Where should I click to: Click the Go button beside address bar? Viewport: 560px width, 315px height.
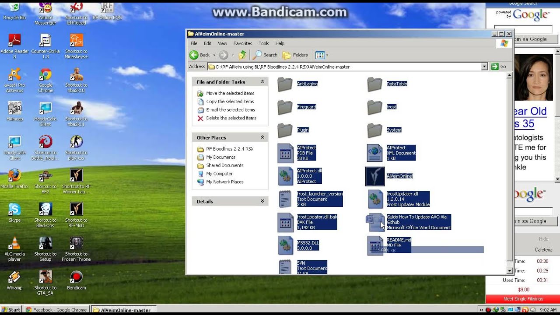[499, 67]
